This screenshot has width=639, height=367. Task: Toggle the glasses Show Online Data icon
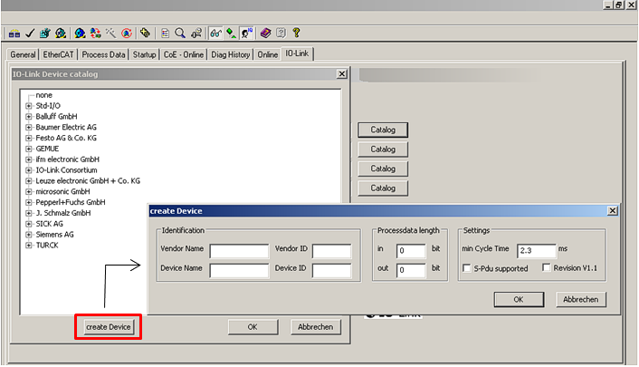215,33
